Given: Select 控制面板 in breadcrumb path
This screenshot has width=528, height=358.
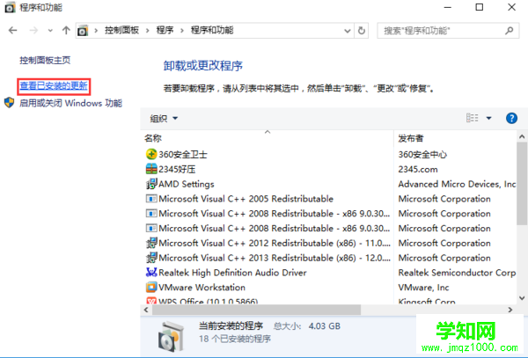Looking at the screenshot, I should click(122, 30).
